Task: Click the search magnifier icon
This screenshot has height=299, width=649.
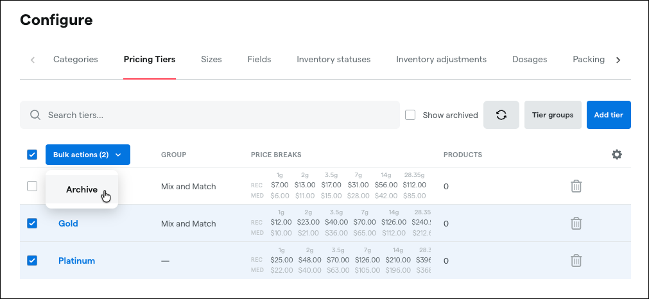Action: point(35,115)
